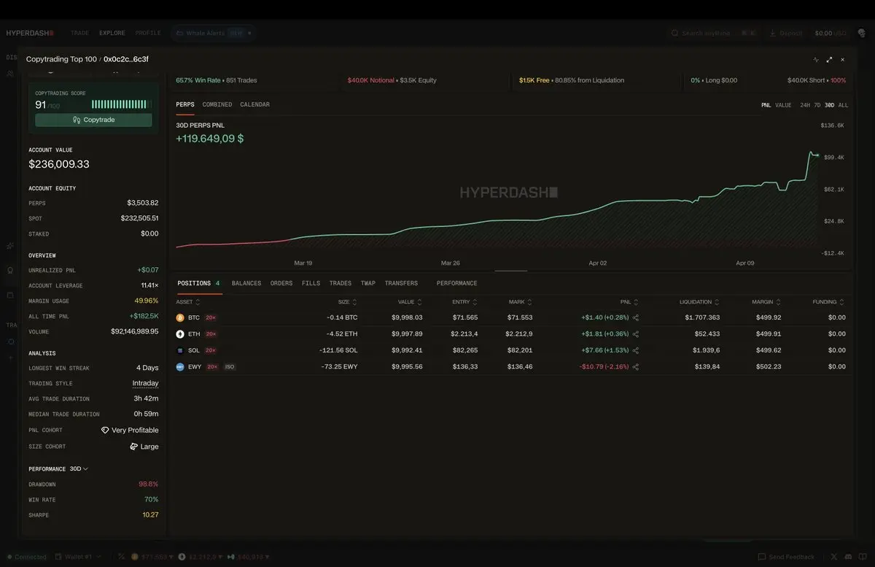This screenshot has width=875, height=567.
Task: Click the PNL chart line area
Action: pos(497,201)
